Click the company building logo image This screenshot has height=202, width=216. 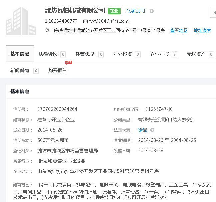point(21,21)
